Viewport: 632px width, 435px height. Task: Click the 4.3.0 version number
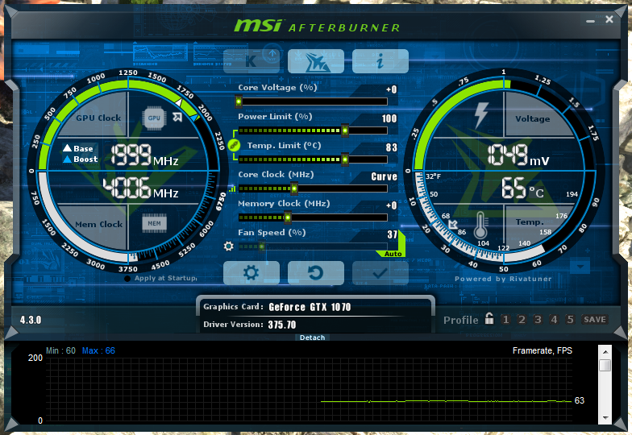click(31, 321)
